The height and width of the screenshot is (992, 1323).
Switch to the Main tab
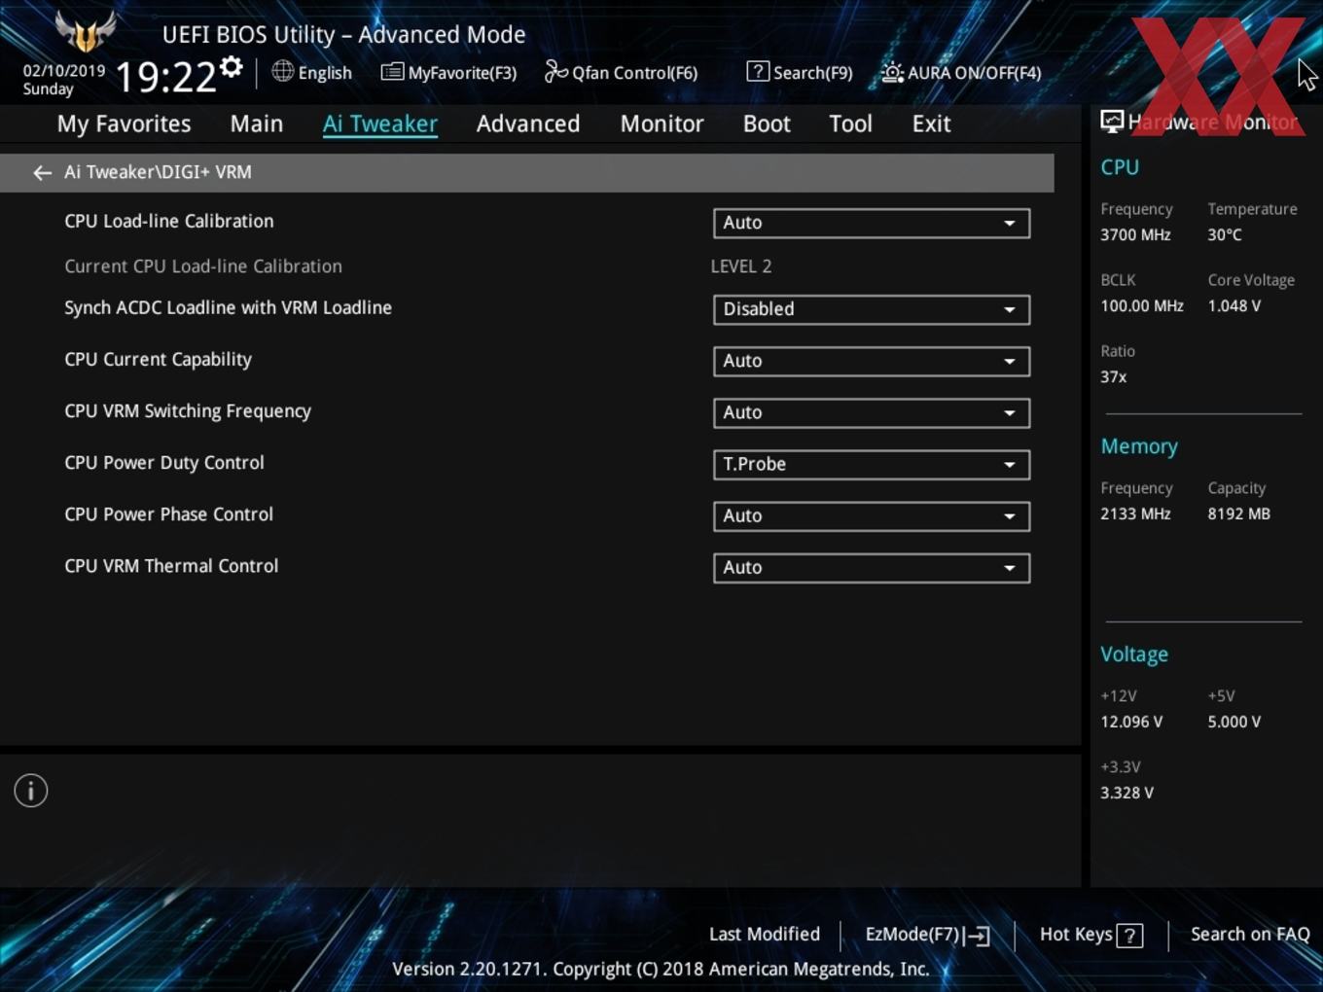[x=257, y=124]
